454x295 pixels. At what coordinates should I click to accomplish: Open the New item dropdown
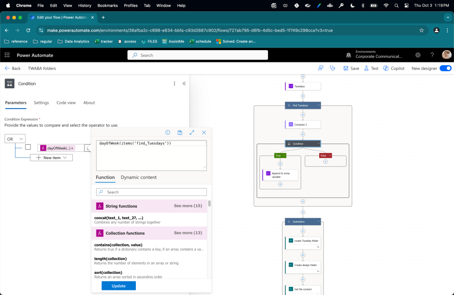pyautogui.click(x=52, y=158)
